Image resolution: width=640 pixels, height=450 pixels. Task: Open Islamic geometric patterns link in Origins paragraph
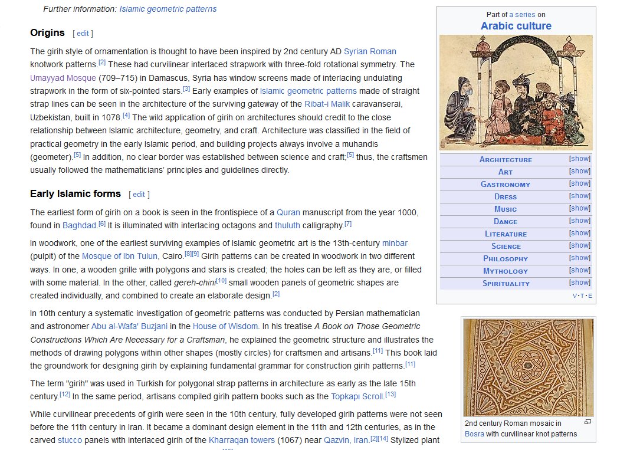point(308,91)
